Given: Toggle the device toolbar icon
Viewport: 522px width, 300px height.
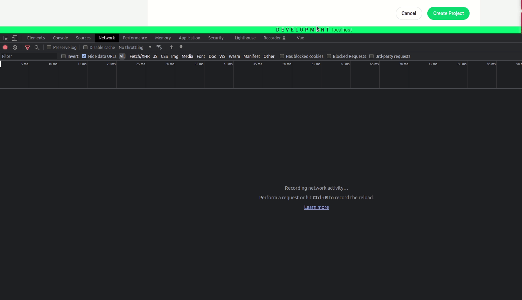Looking at the screenshot, I should point(14,38).
